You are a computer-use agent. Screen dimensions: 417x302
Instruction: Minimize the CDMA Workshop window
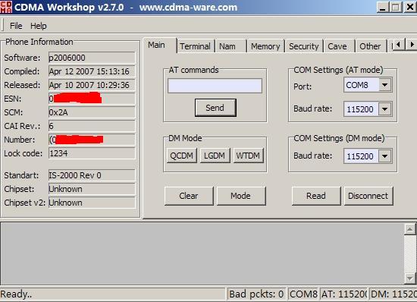point(382,7)
